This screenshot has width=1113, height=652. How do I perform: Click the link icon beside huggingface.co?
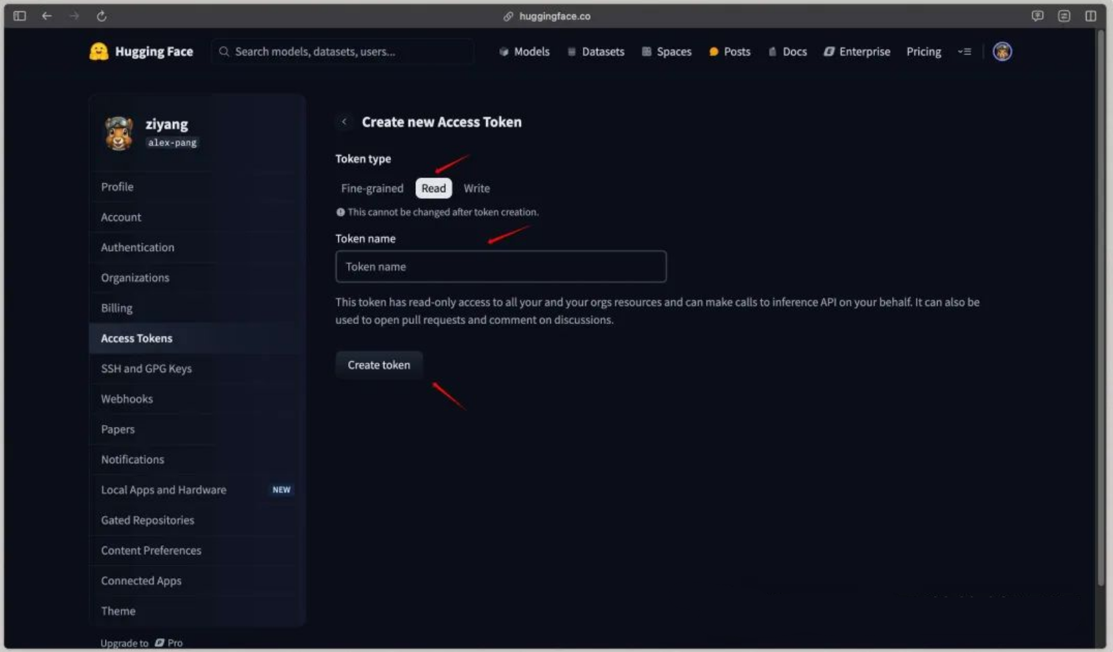point(508,16)
